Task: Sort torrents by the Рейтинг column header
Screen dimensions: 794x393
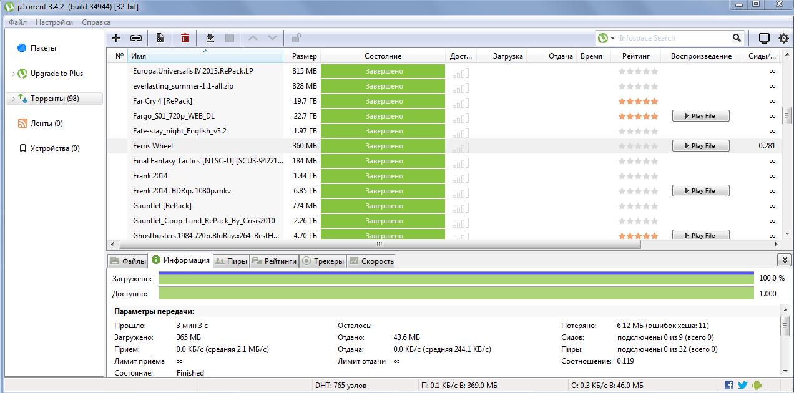Action: point(636,56)
